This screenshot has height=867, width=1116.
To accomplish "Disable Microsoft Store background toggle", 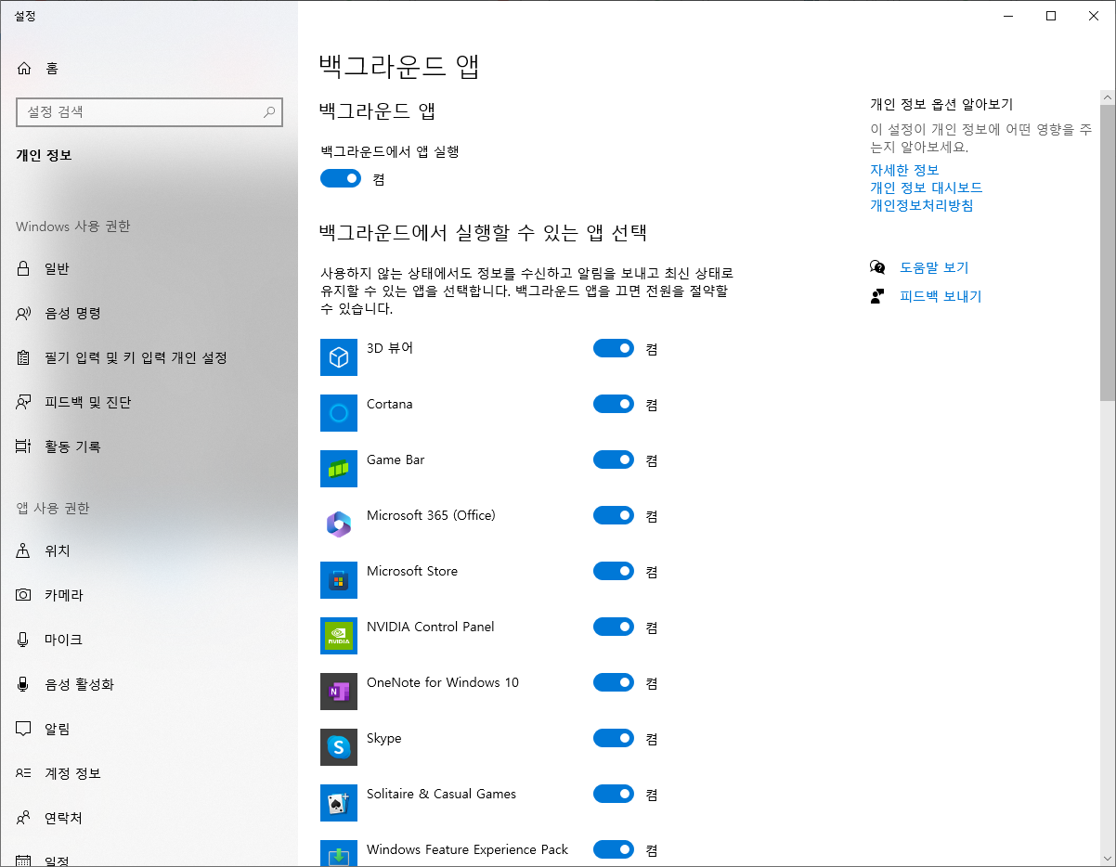I will coord(614,571).
